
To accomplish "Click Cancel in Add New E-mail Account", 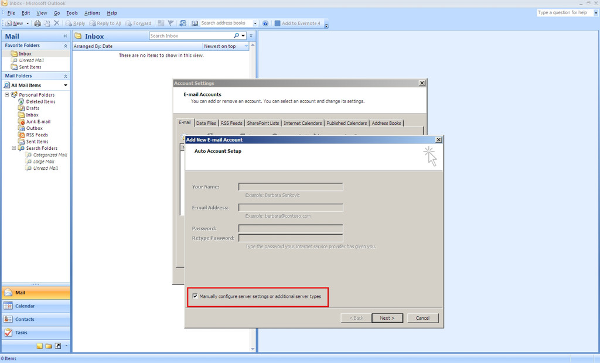I will tap(422, 318).
